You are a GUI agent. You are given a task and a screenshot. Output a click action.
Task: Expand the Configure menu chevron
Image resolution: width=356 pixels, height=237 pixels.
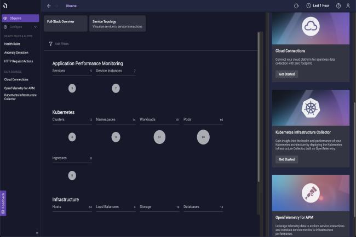pyautogui.click(x=35, y=27)
